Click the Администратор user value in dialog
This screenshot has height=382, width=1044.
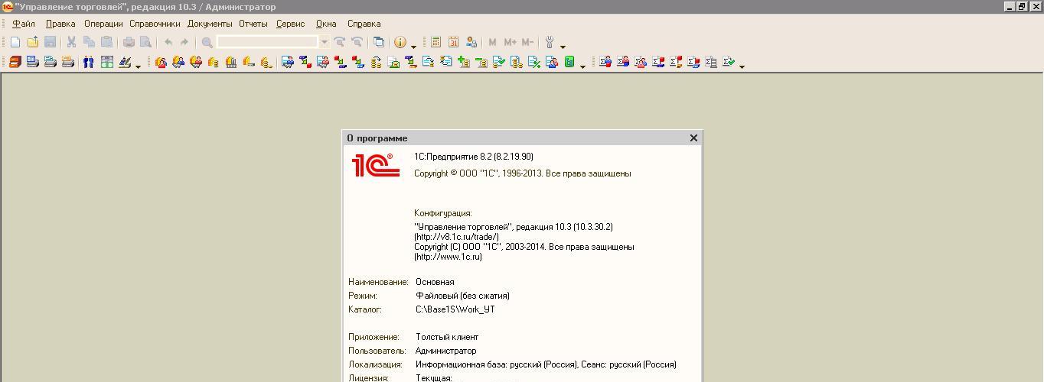click(446, 351)
